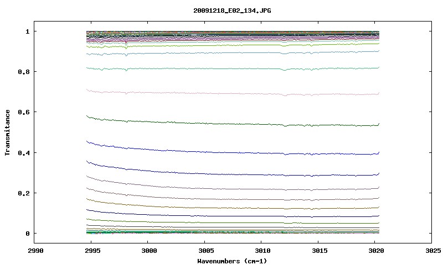Click the Transmittance y-axis label

click(7, 132)
